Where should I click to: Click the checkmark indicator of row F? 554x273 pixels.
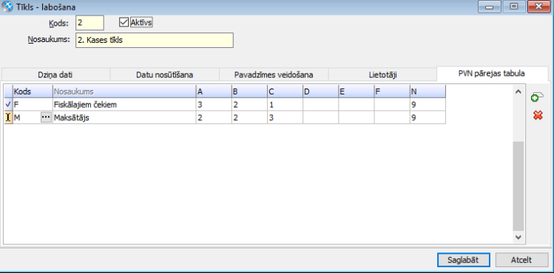coord(8,104)
